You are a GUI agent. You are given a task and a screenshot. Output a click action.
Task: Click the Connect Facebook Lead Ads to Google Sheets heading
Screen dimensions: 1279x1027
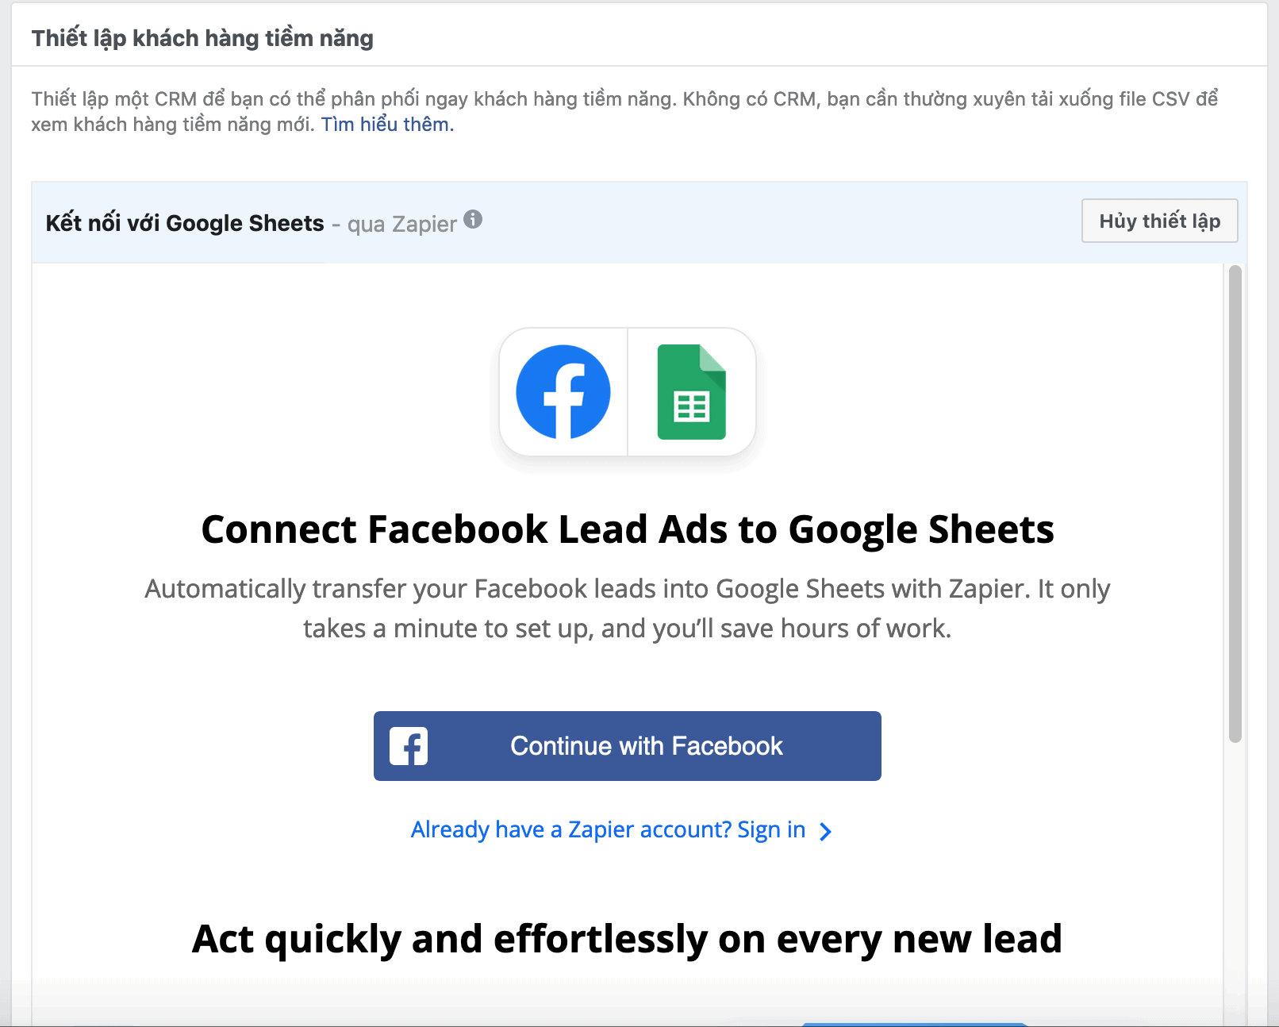(628, 529)
